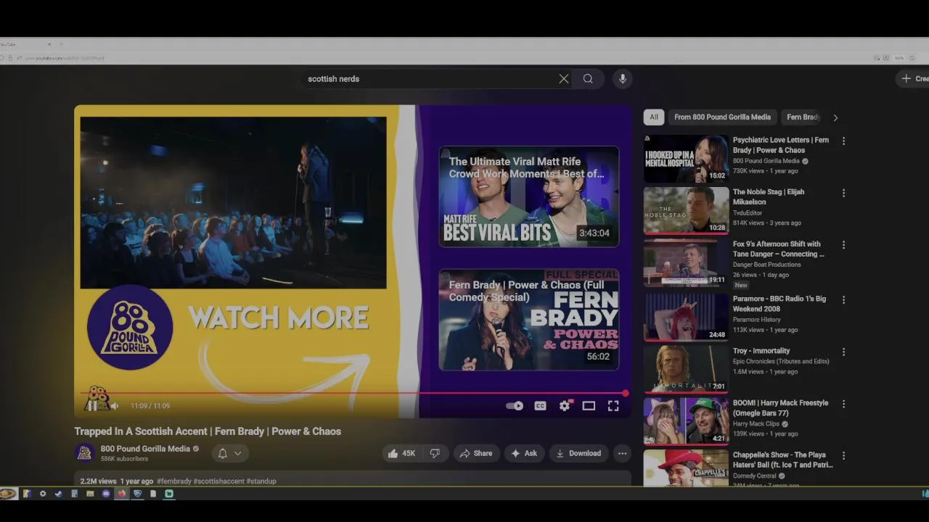Show more filter chips with right arrow

coord(835,117)
